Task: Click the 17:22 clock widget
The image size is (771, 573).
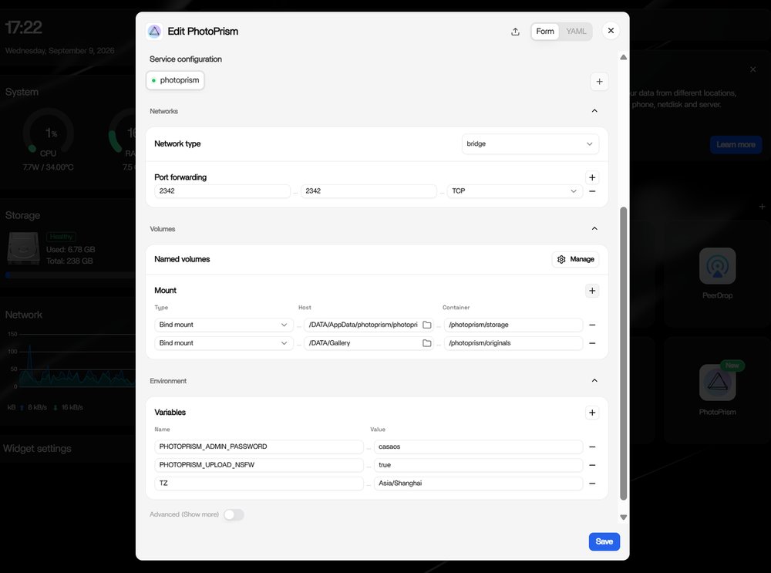Action: click(x=23, y=28)
